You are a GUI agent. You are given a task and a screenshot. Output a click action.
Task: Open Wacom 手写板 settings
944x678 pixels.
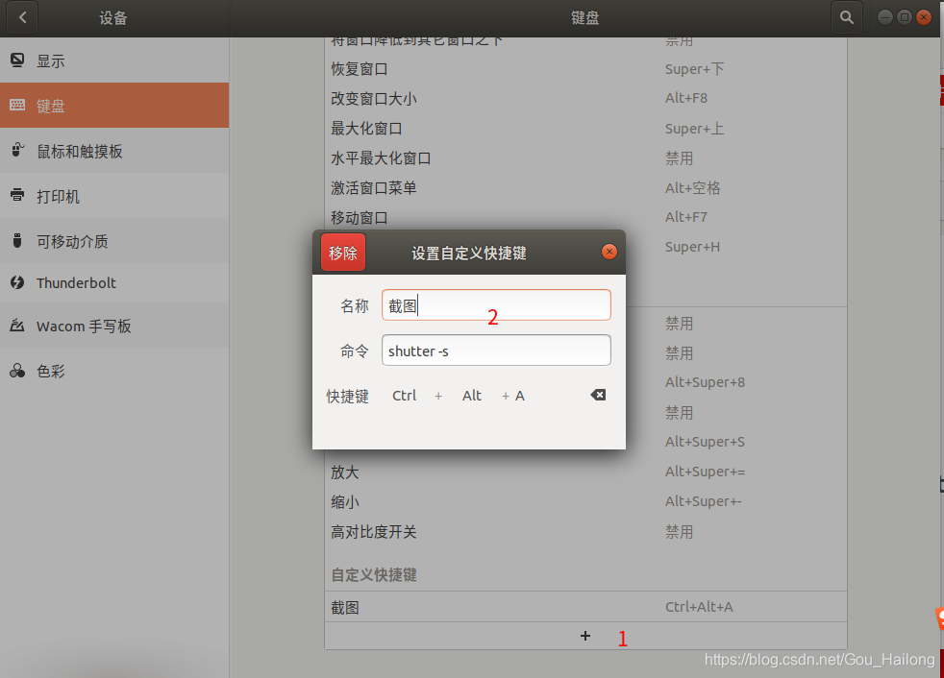coord(114,327)
